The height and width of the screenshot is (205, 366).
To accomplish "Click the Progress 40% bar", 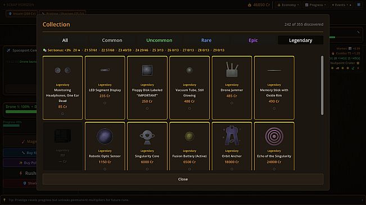I will pos(11,125).
